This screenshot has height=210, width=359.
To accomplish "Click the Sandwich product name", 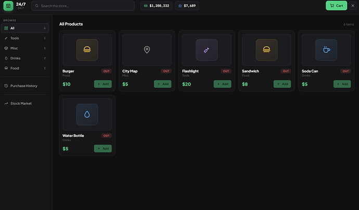I will point(250,71).
